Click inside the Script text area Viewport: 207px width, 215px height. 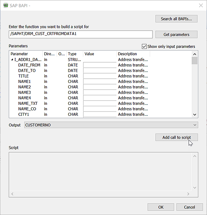(x=100, y=172)
